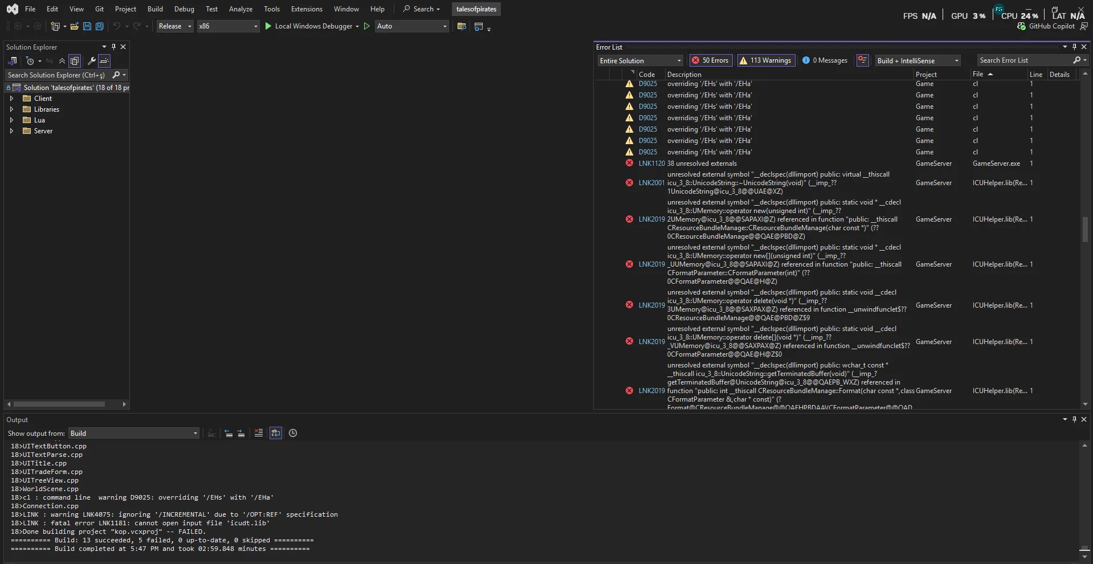Open the Release configuration dropdown
The image size is (1093, 564).
pyautogui.click(x=175, y=26)
